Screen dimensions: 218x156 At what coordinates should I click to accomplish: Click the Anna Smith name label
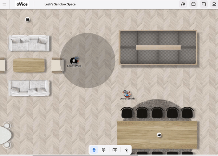point(128,99)
